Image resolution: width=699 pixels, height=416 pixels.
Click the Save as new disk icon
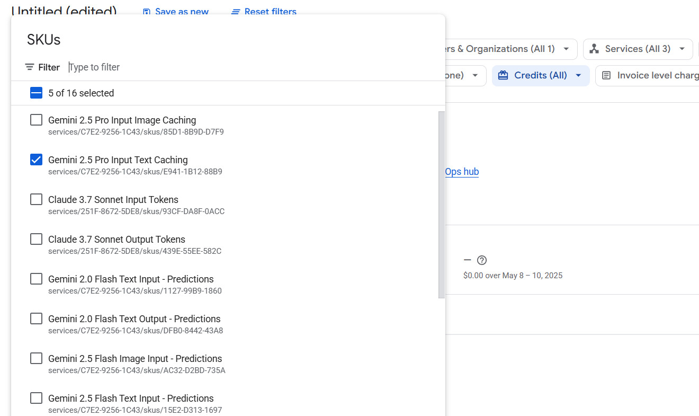click(x=147, y=12)
